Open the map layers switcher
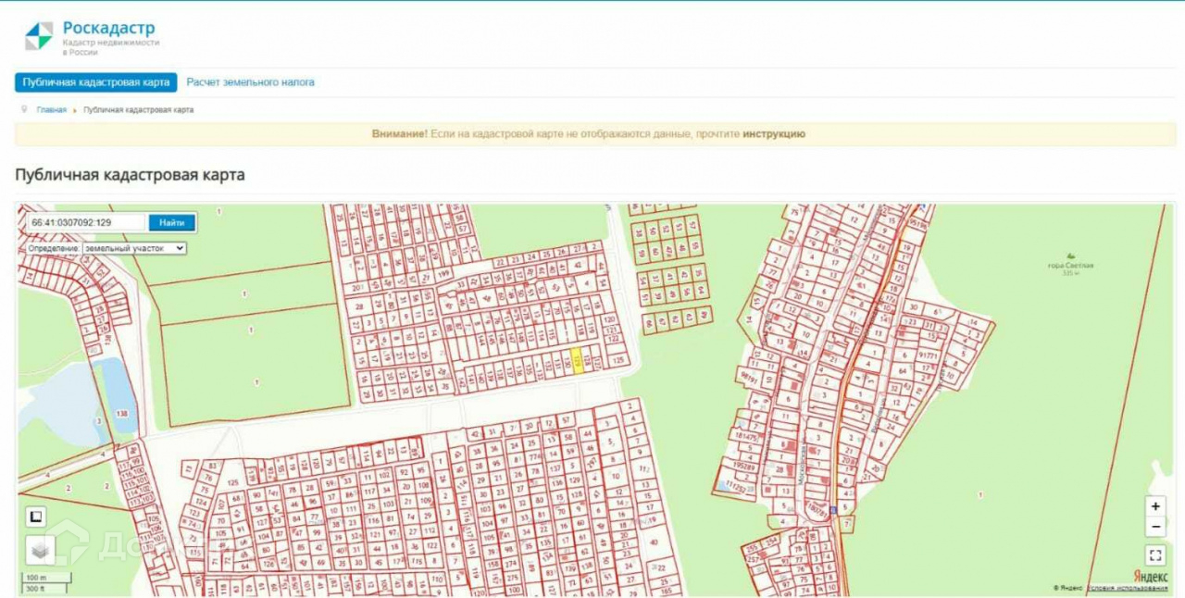Image resolution: width=1185 pixels, height=598 pixels. [x=40, y=551]
